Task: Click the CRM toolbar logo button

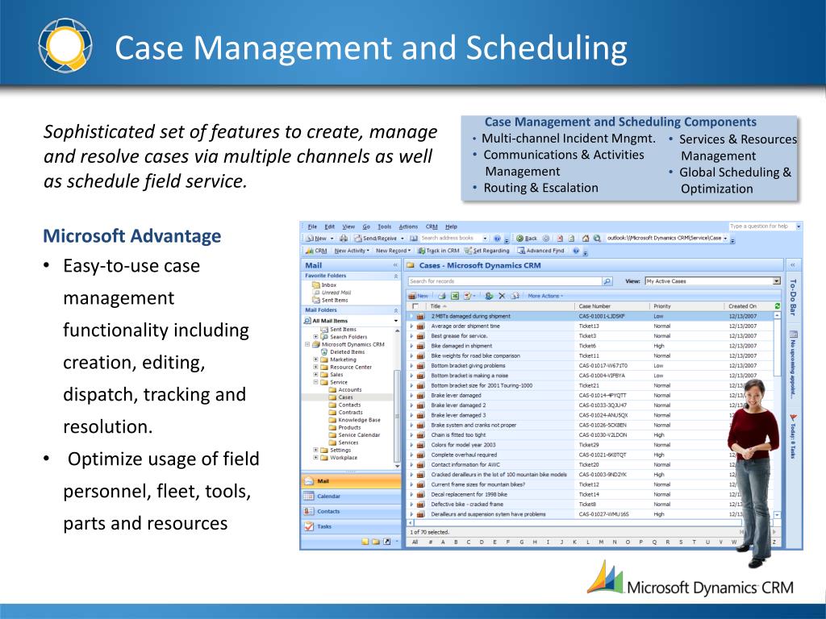Action: (x=316, y=251)
